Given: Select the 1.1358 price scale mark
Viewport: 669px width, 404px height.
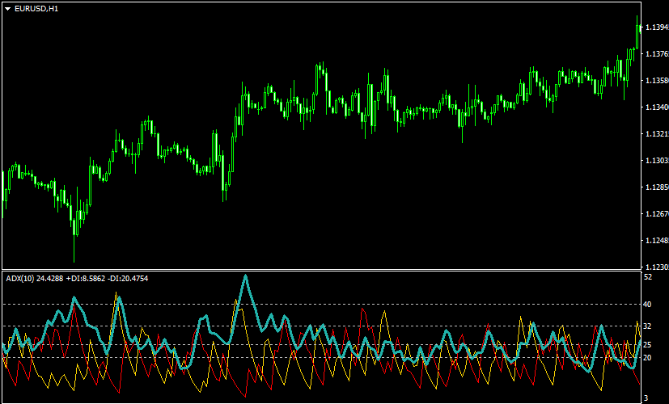Looking at the screenshot, I should (x=656, y=81).
